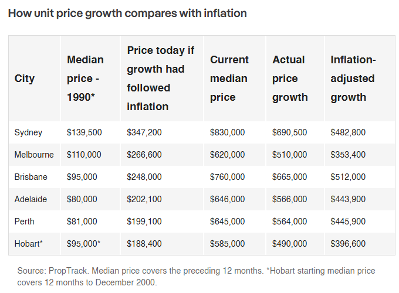Select the Perth city cell
Image resolution: width=399 pixels, height=293 pixels.
(x=24, y=222)
